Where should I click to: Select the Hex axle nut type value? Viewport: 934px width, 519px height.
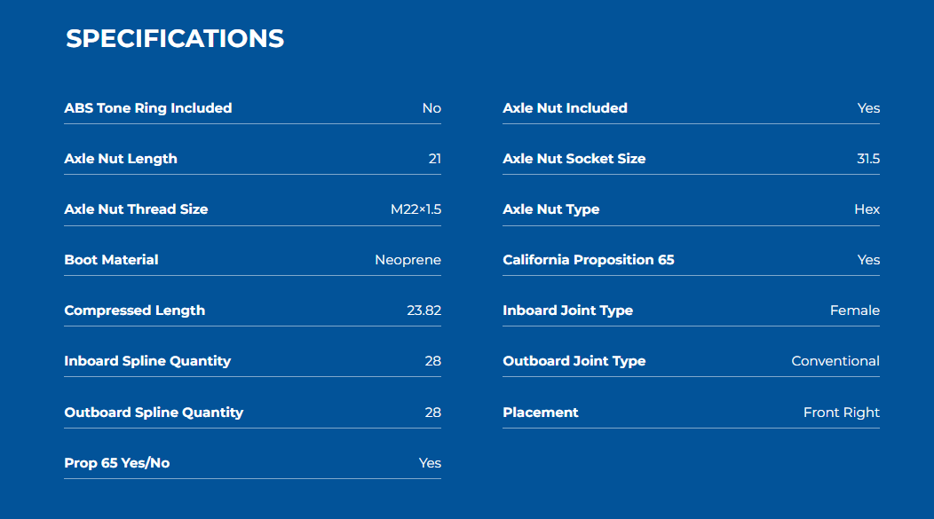coord(867,209)
